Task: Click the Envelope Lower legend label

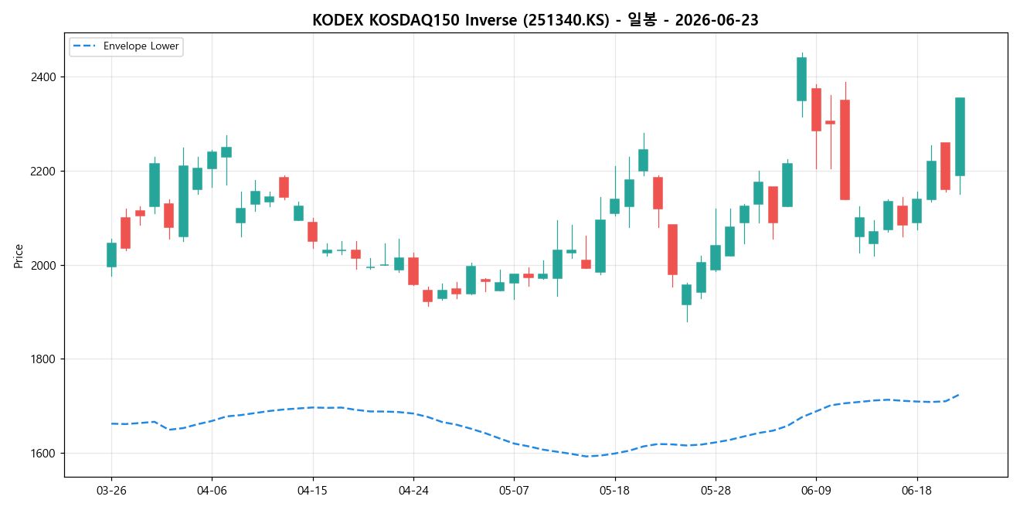Action: [141, 46]
